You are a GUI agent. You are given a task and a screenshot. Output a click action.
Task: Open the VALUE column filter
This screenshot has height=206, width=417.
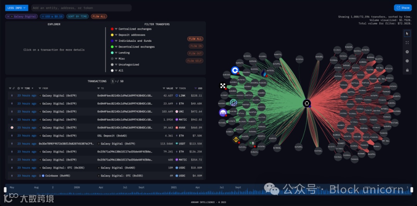pos(164,88)
